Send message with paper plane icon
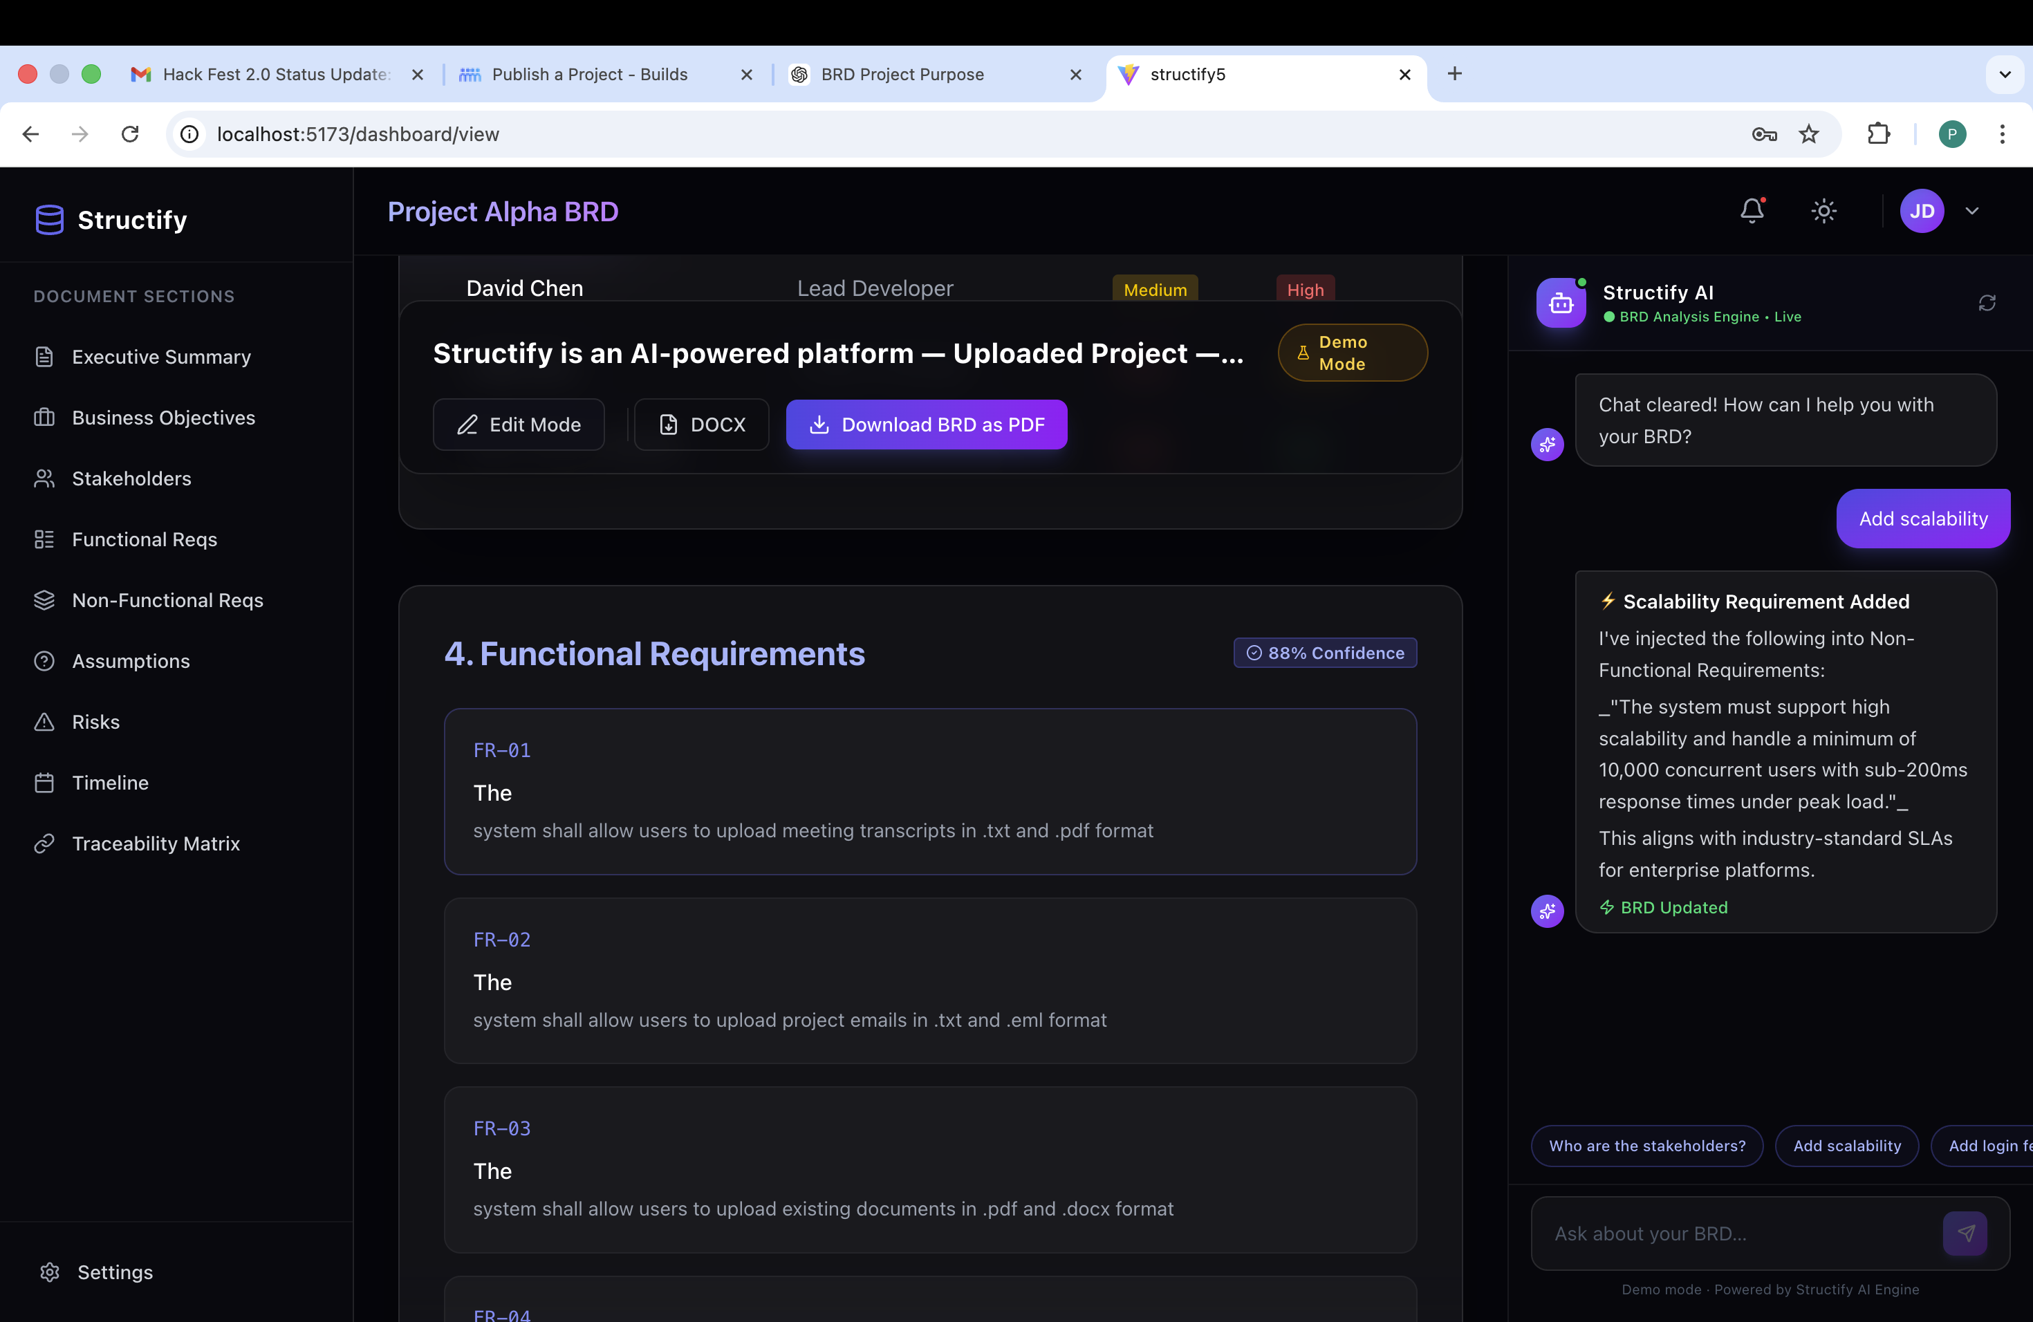 (x=1965, y=1233)
